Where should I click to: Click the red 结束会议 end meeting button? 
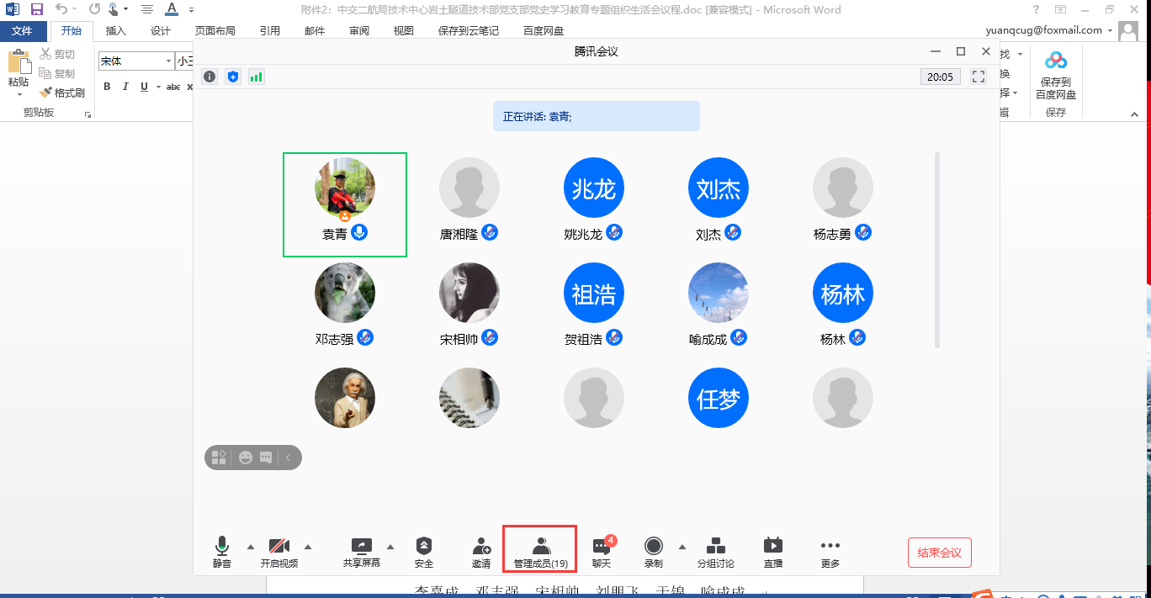point(940,553)
